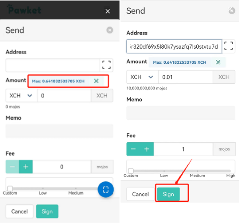Click Memo field in left panel
The height and width of the screenshot is (223, 239).
(x=59, y=131)
